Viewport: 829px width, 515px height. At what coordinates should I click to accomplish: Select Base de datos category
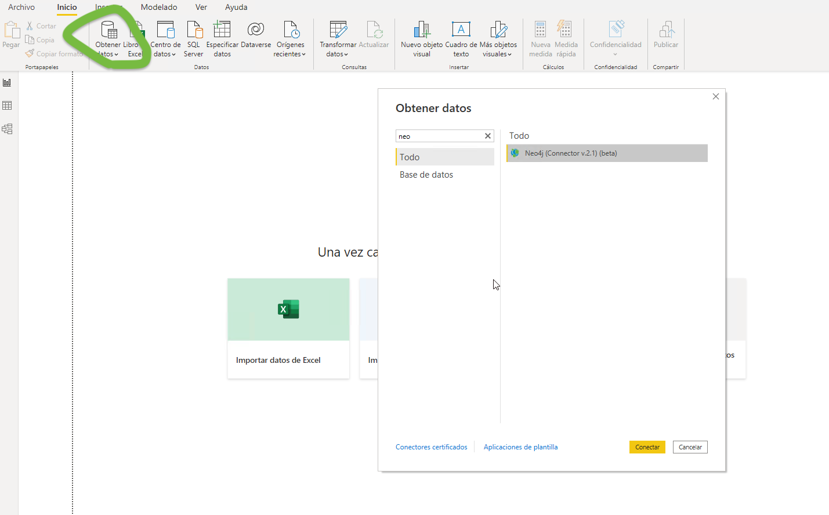pos(426,175)
